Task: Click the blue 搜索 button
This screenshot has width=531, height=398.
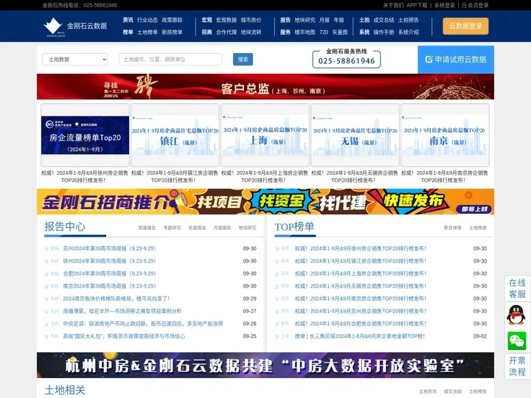Action: click(x=243, y=59)
